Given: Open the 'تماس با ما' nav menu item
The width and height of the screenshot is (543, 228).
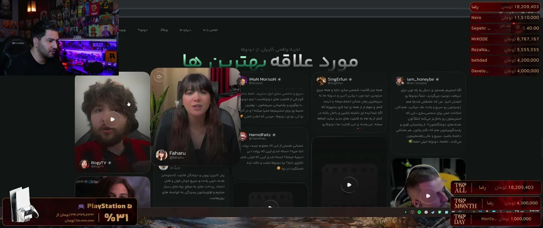Looking at the screenshot, I should tap(210, 30).
